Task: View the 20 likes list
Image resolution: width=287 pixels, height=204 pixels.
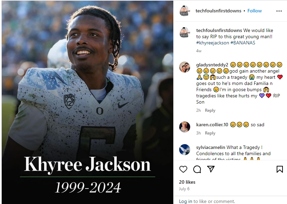Action: pos(187,182)
